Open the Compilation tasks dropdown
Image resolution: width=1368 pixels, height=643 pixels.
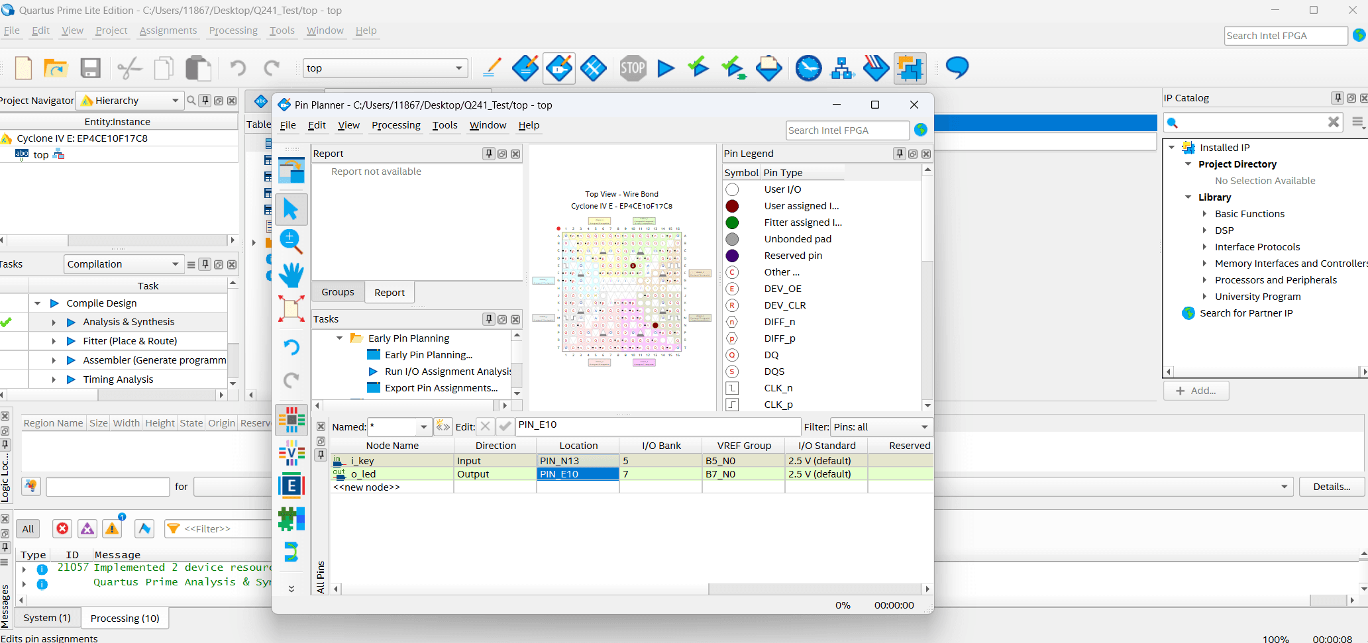(123, 264)
